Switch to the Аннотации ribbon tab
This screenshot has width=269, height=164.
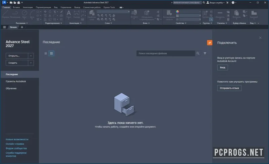coord(28,7)
